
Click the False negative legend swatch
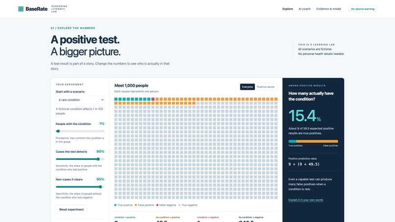tap(157, 205)
